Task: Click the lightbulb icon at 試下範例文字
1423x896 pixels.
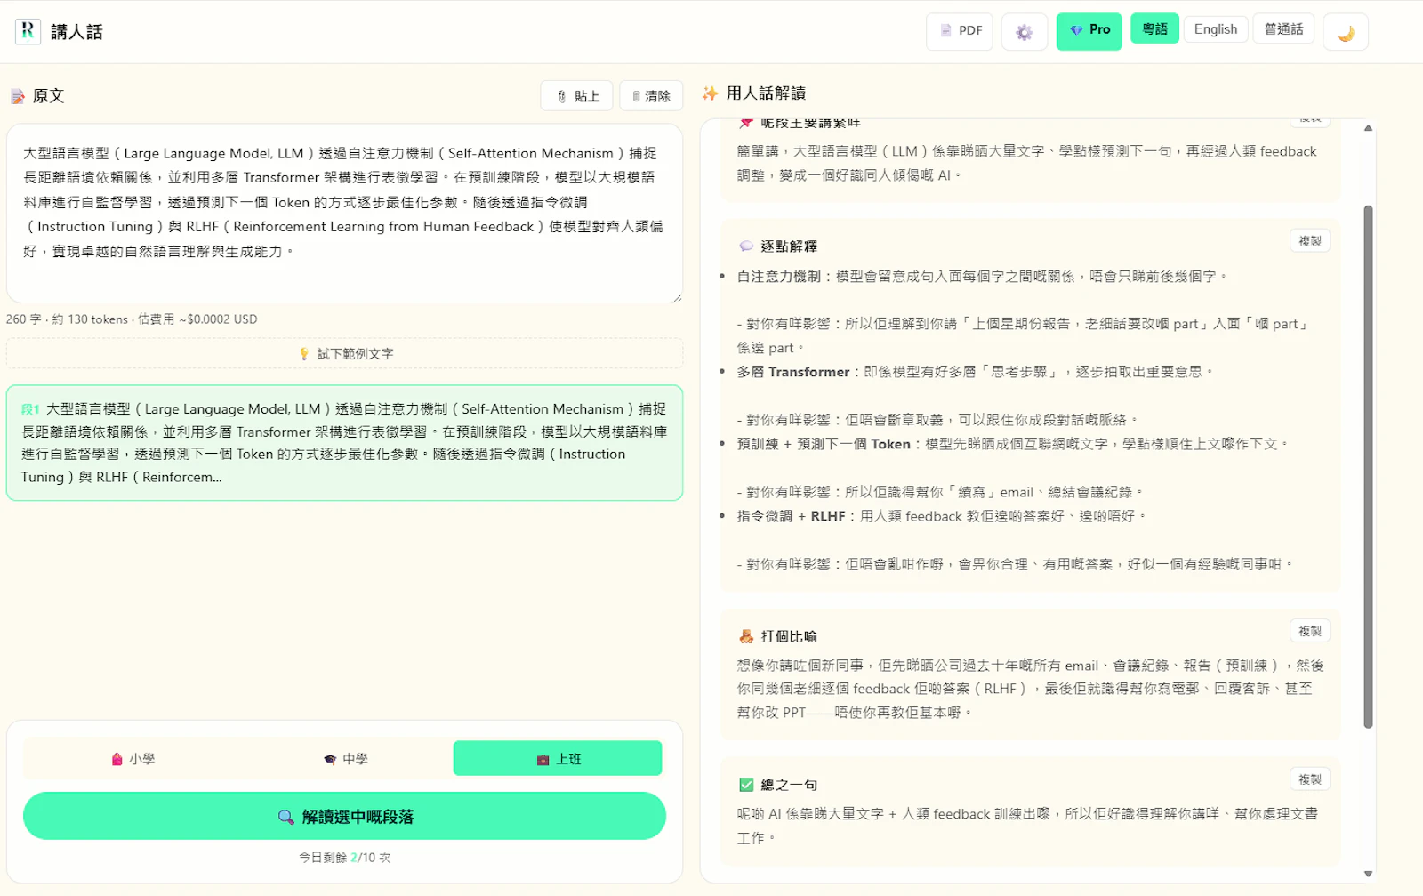Action: coord(304,354)
